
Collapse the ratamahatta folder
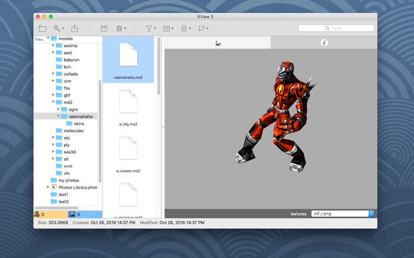coord(58,117)
